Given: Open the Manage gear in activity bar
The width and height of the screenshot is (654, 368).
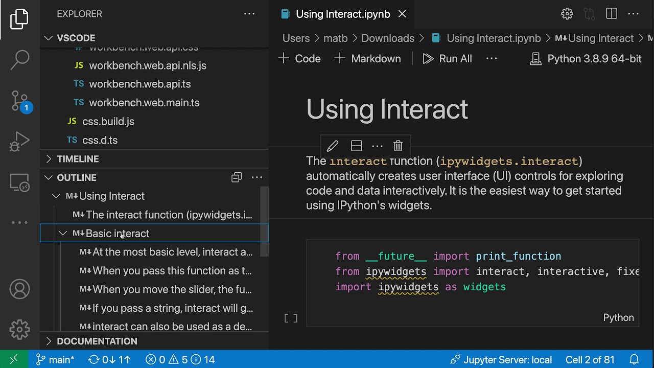Looking at the screenshot, I should coord(19,330).
